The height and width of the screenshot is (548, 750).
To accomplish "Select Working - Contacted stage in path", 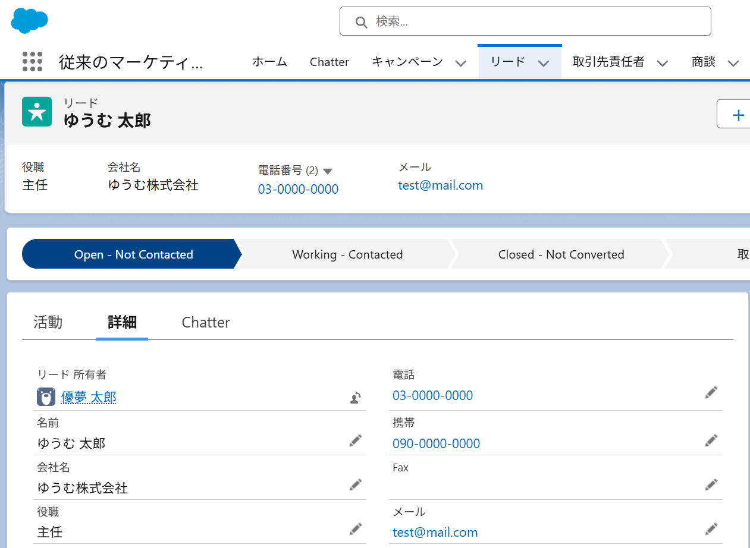I will [x=347, y=254].
